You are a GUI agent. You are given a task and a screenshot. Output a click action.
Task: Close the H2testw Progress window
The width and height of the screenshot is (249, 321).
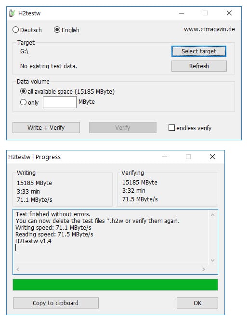pyautogui.click(x=212, y=157)
